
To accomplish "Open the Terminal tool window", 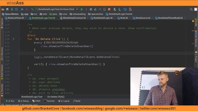I will click(49, 101).
